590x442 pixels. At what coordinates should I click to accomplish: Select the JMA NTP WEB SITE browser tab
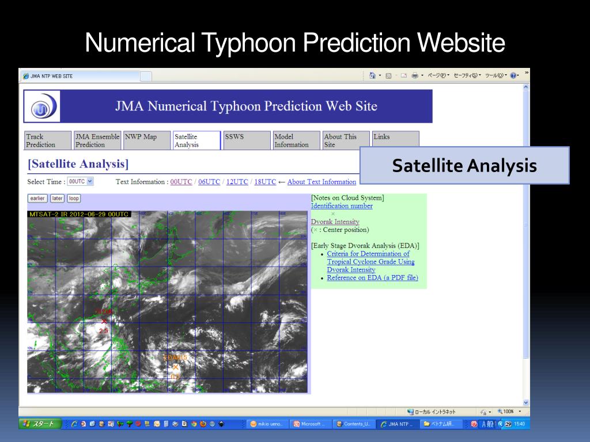[81, 76]
